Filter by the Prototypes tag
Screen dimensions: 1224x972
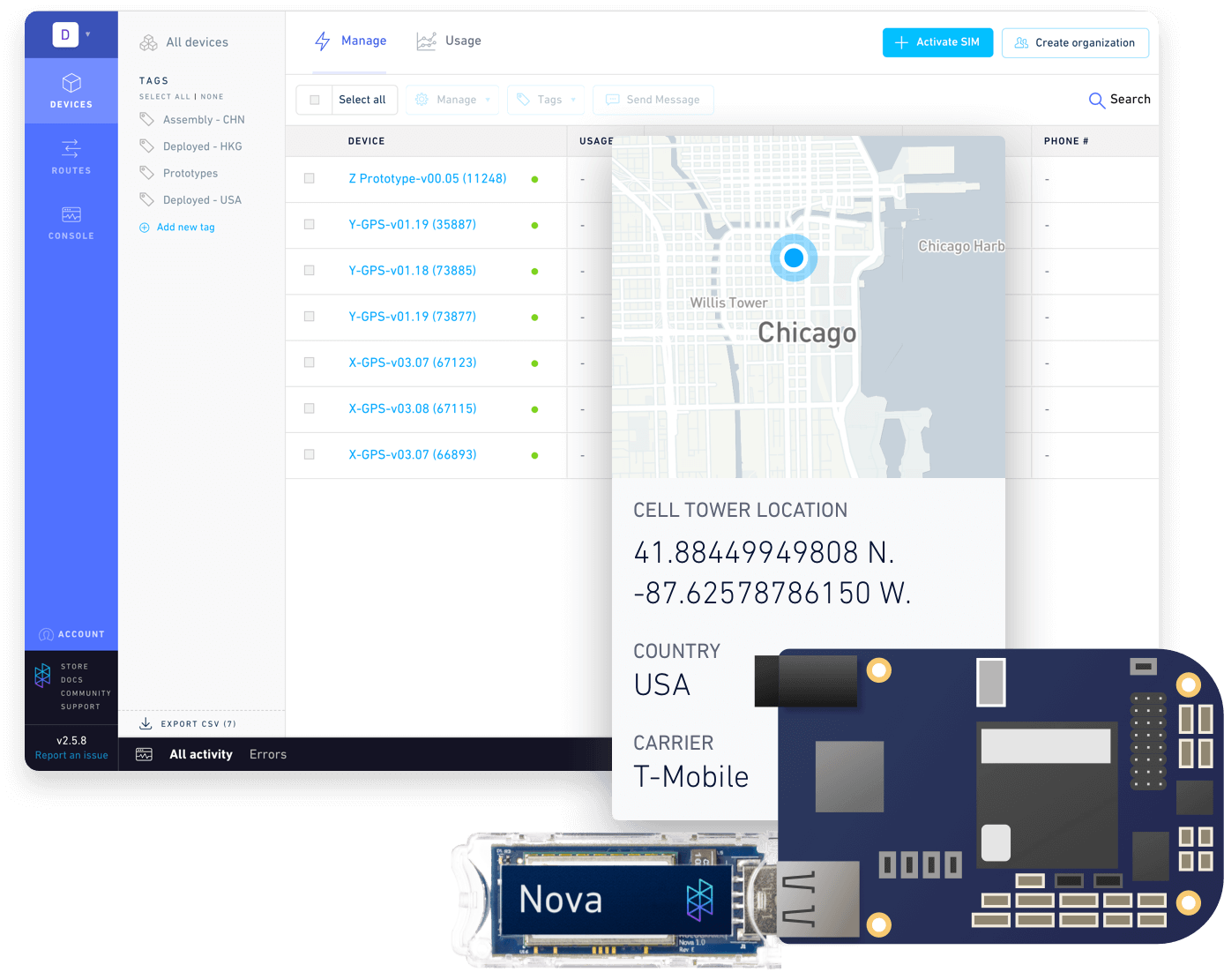190,173
